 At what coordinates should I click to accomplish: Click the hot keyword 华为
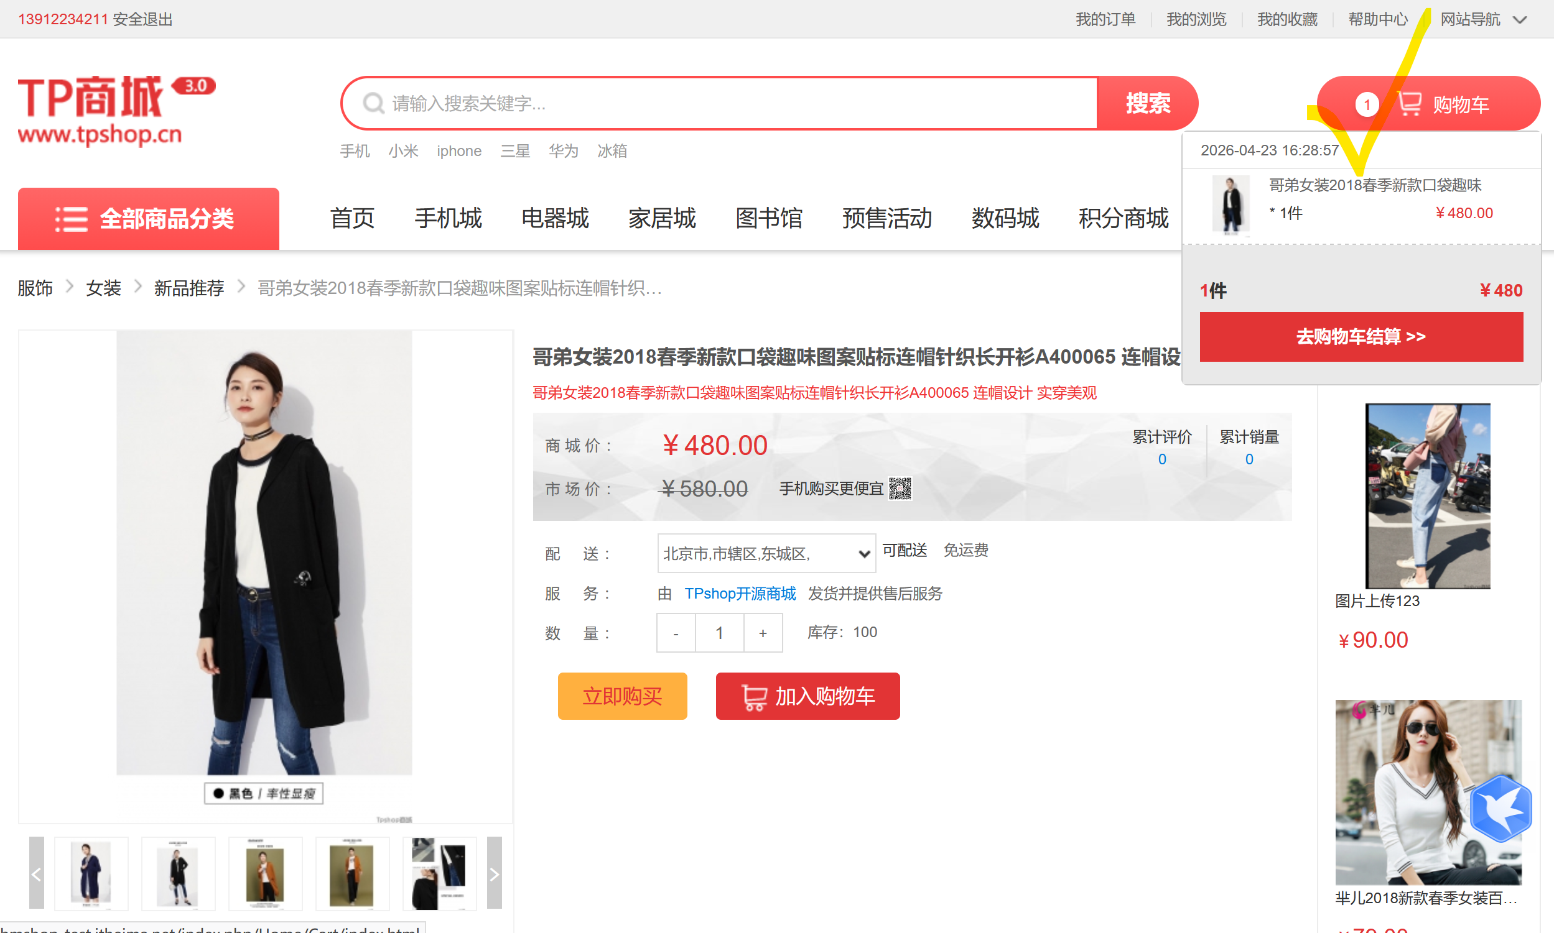point(564,151)
